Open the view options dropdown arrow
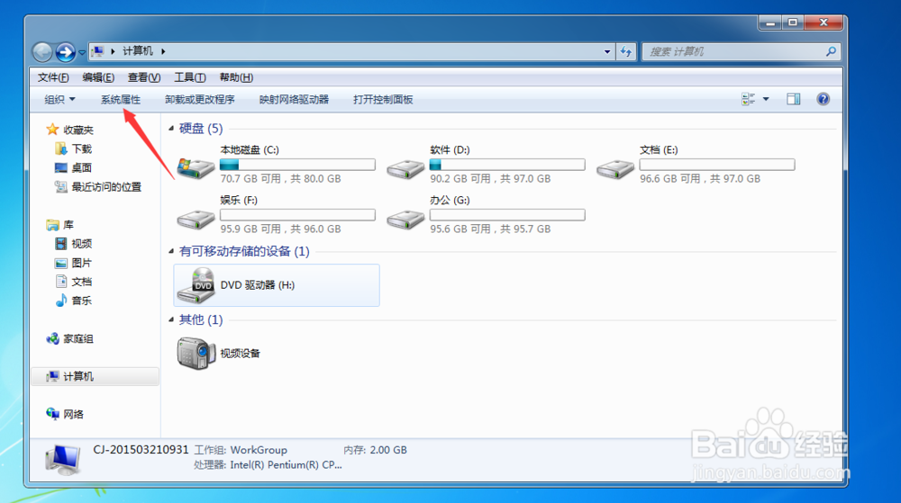 click(766, 99)
